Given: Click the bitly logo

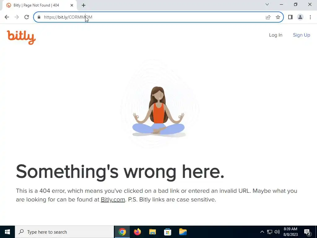Looking at the screenshot, I should coord(21,37).
